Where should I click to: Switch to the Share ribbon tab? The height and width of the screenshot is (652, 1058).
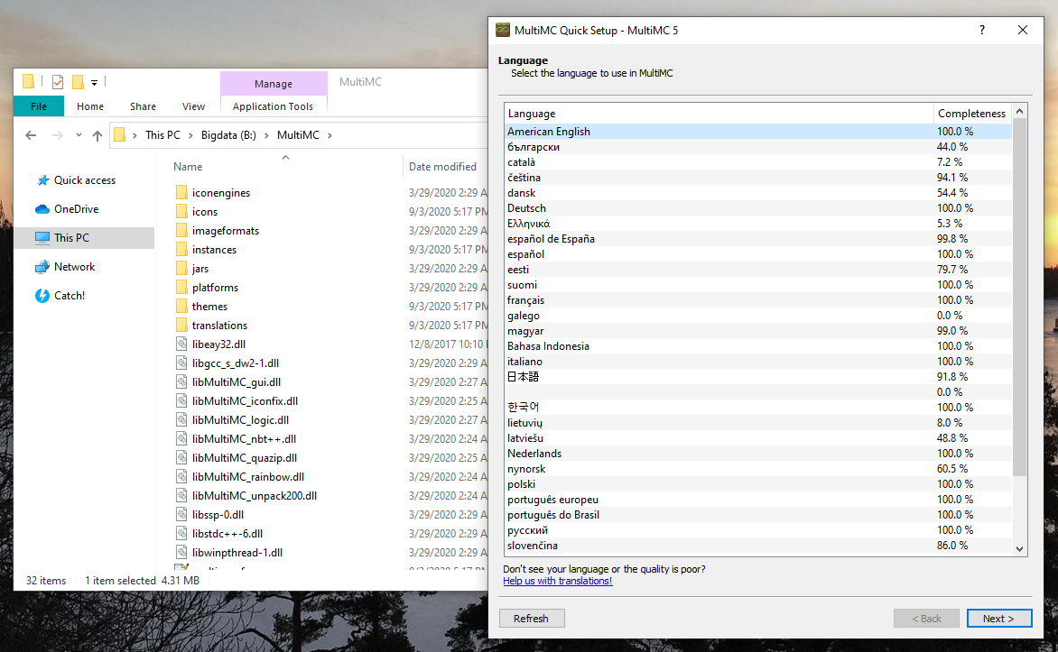pyautogui.click(x=143, y=106)
